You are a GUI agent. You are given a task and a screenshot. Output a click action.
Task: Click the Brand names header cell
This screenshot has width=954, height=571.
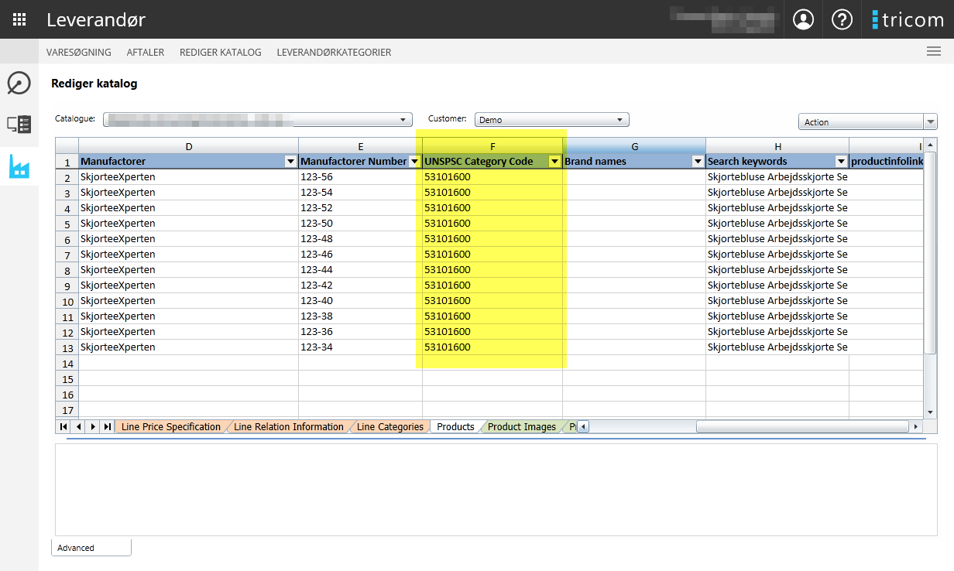click(x=634, y=162)
